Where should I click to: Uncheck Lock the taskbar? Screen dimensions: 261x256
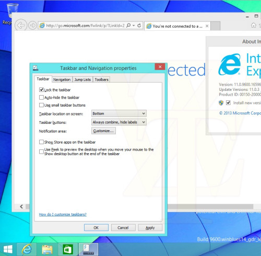click(41, 90)
